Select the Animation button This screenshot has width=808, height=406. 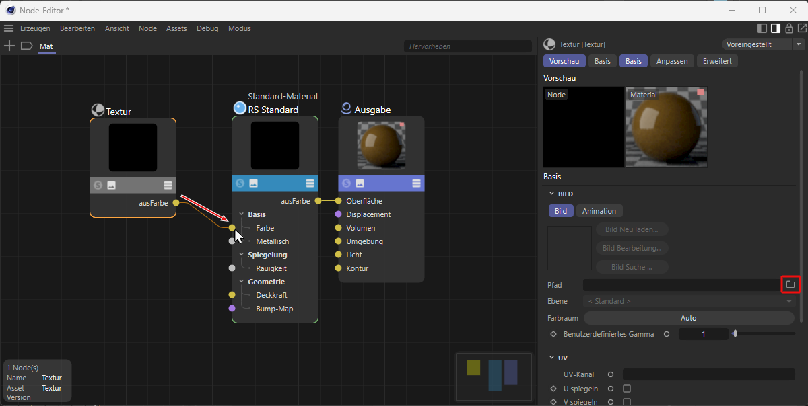599,211
